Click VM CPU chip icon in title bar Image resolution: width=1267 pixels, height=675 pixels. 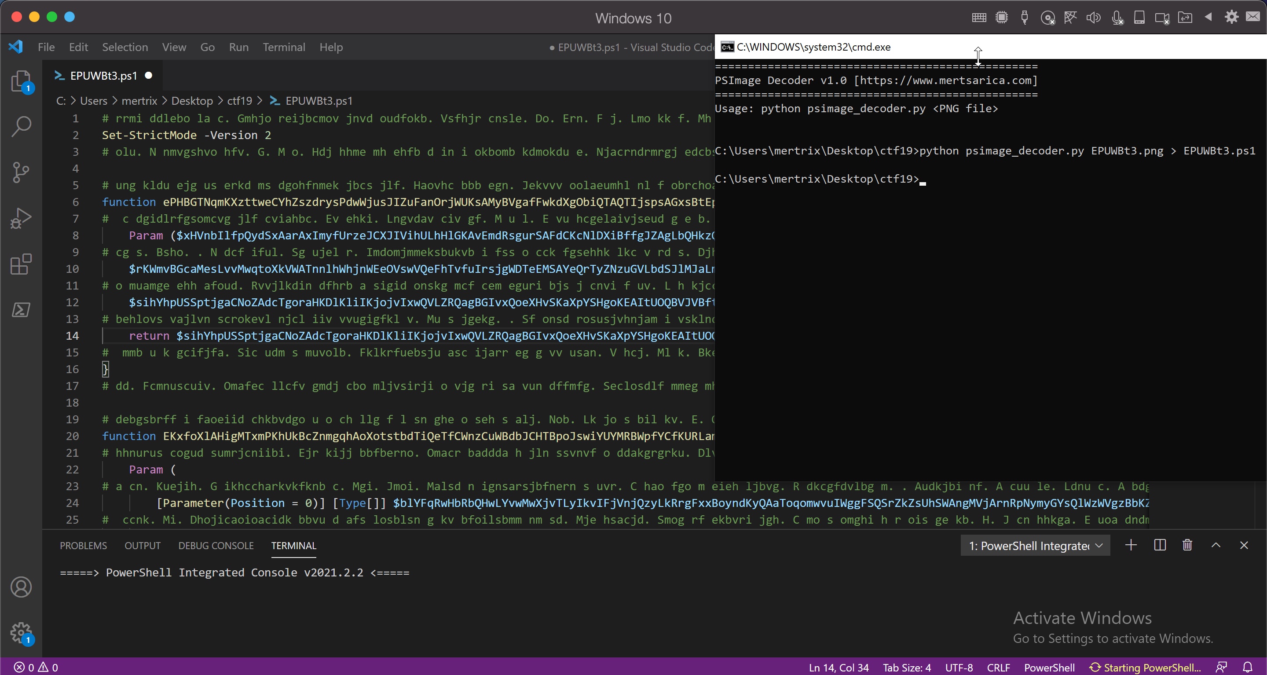tap(1001, 18)
